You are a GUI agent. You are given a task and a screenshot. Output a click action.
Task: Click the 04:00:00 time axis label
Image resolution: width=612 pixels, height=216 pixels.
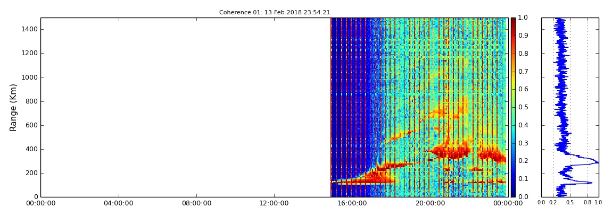[x=119, y=203]
